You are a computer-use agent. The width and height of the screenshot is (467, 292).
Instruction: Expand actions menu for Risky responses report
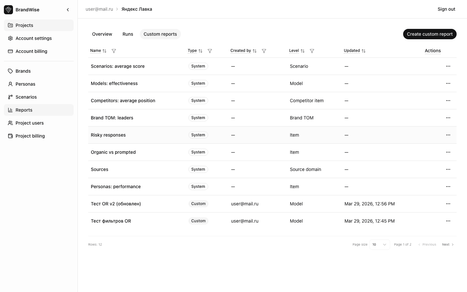point(448,135)
